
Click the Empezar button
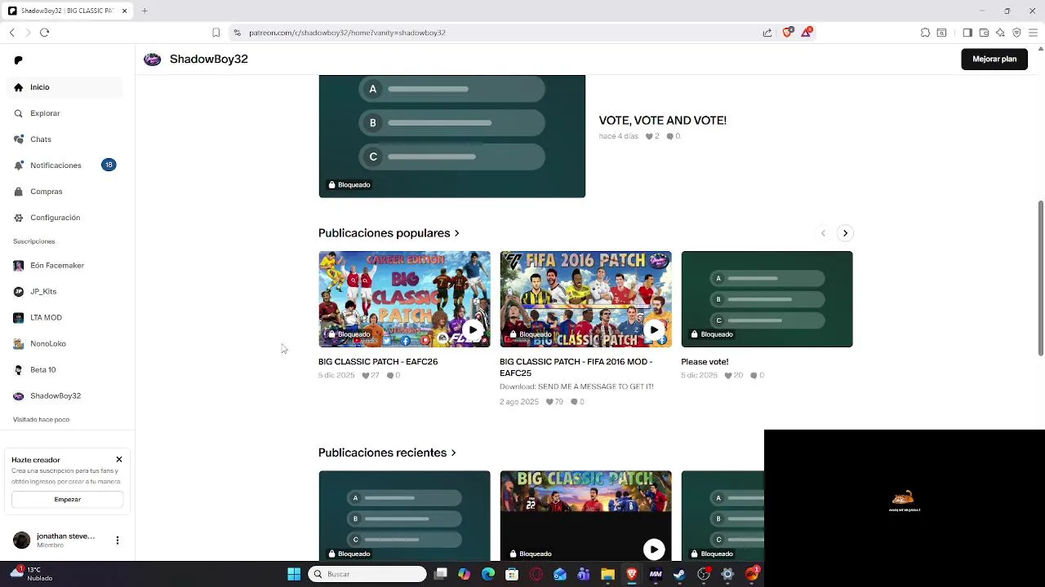[67, 499]
